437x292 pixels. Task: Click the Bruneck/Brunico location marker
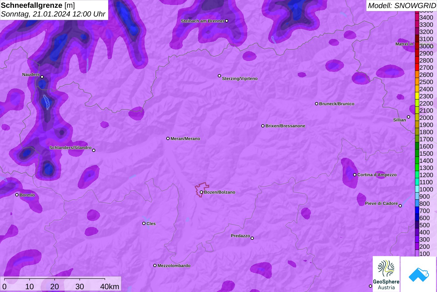pyautogui.click(x=317, y=104)
